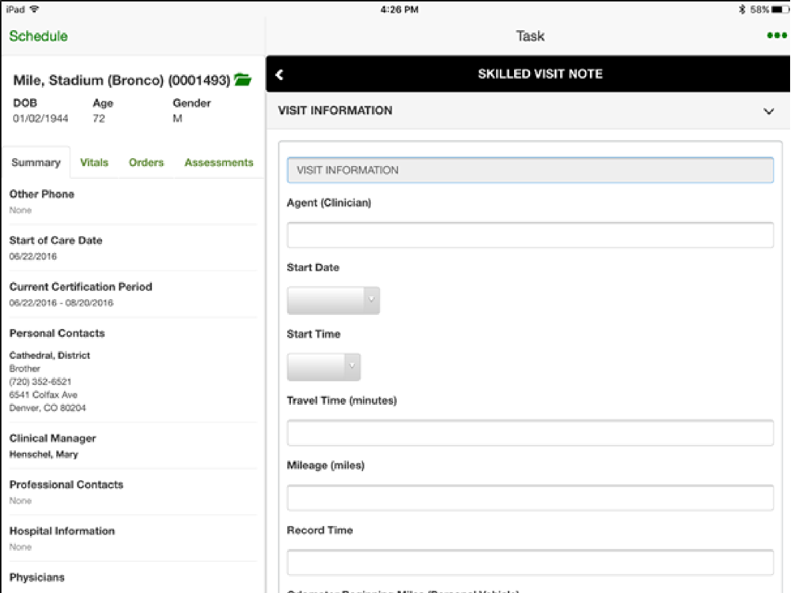Collapse the Visit Information section chevron
The height and width of the screenshot is (593, 791).
(x=768, y=111)
